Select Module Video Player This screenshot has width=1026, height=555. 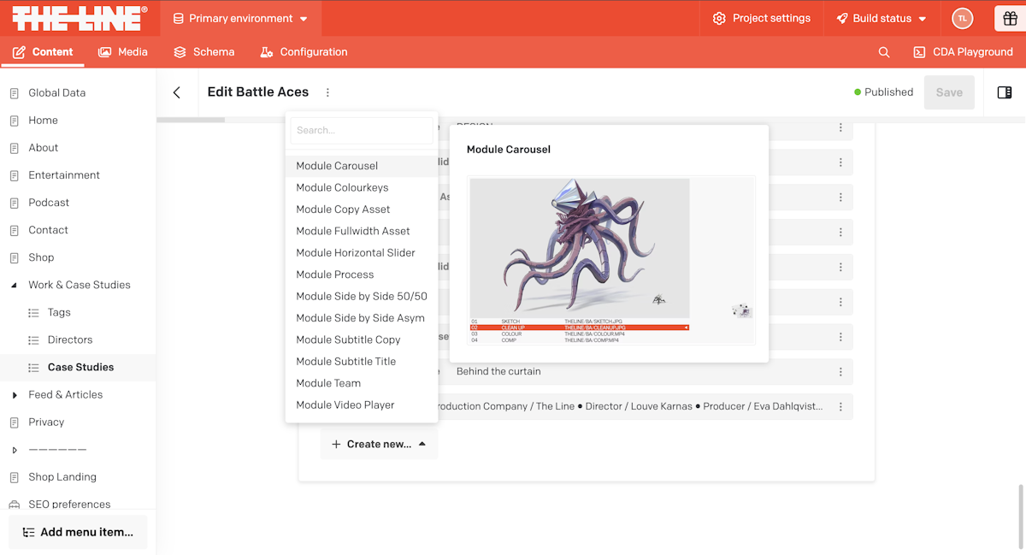(362, 405)
